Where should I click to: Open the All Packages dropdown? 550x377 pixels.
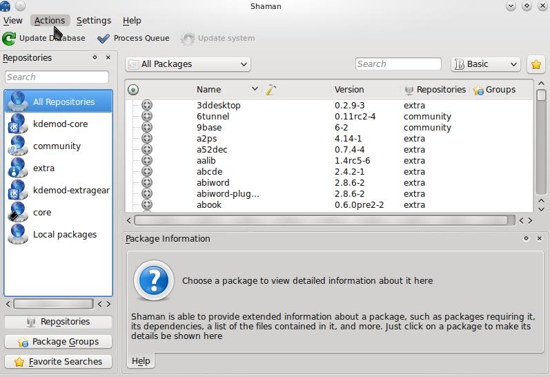tap(188, 64)
